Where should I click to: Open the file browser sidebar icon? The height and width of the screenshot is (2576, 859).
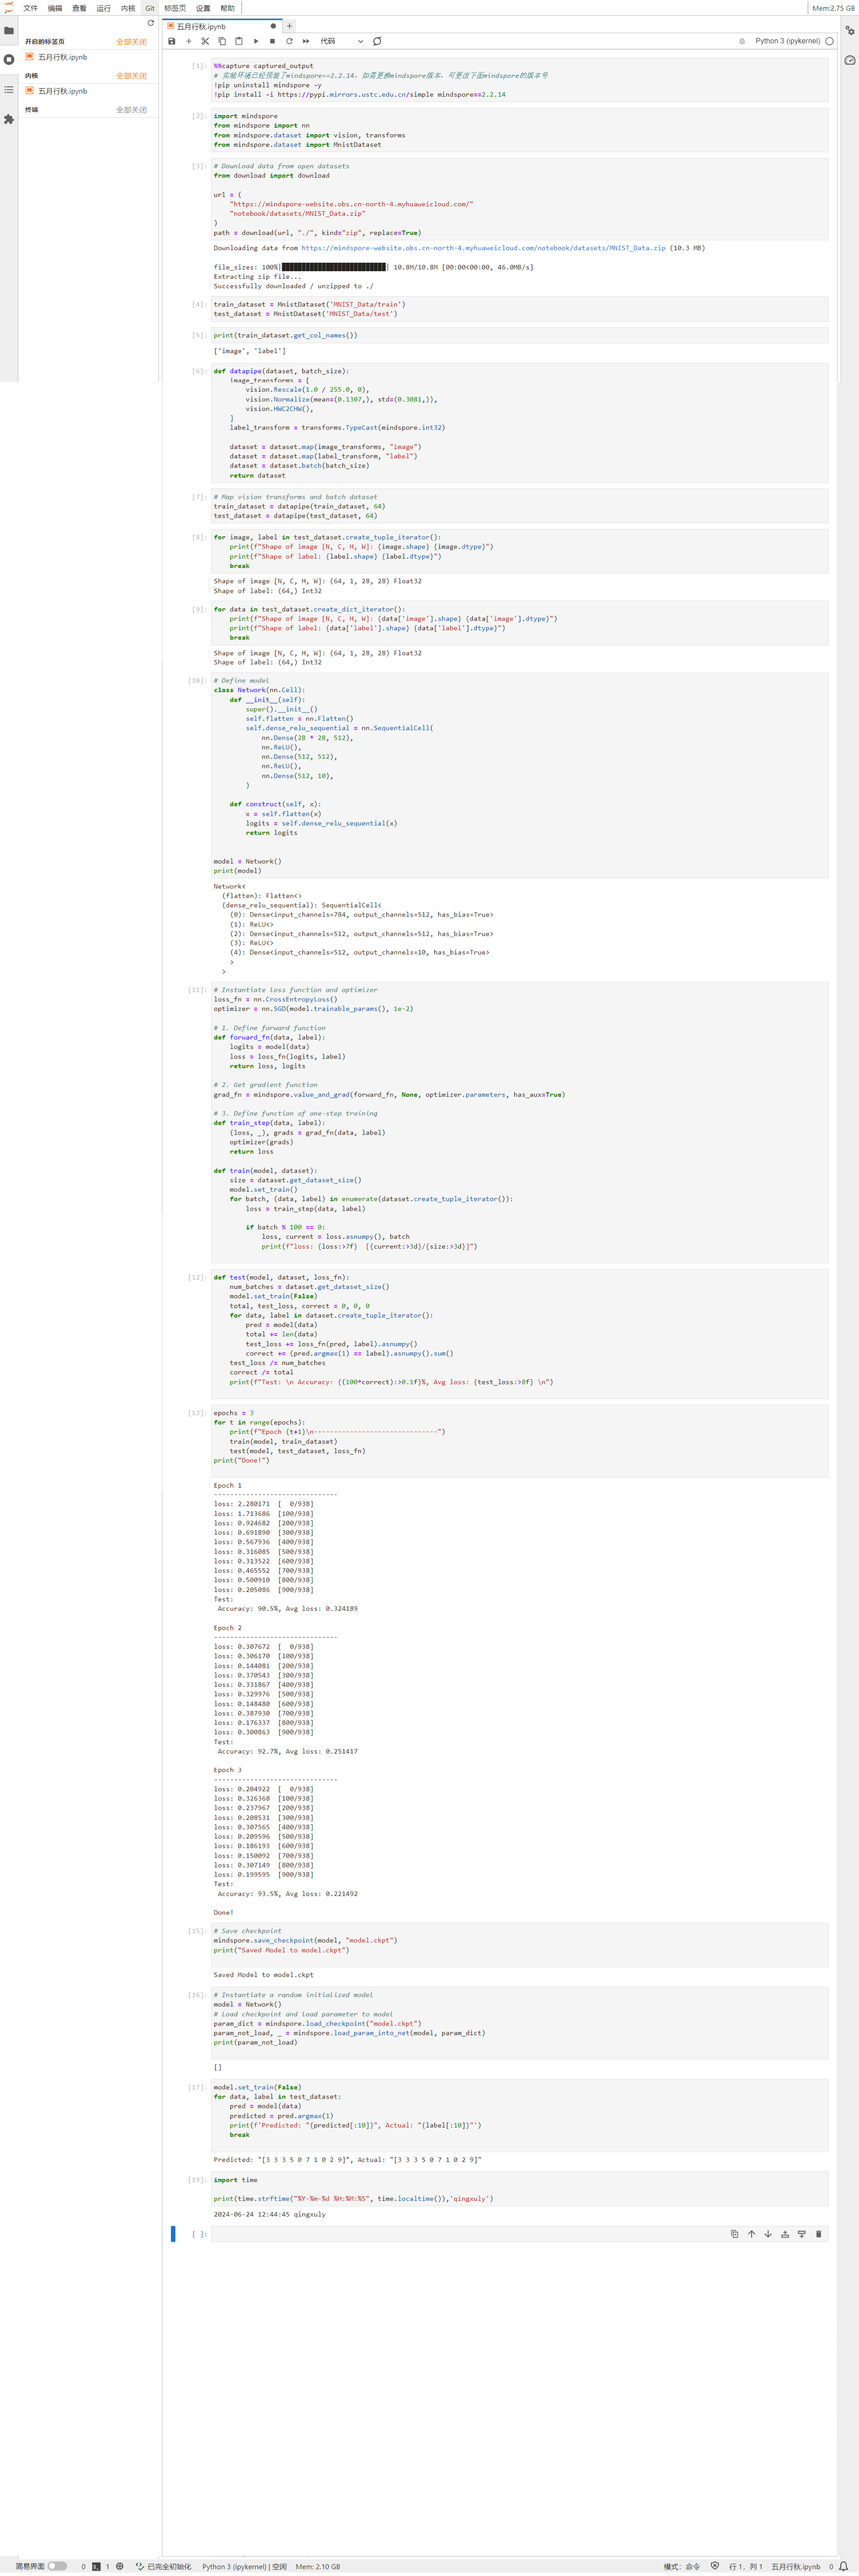9,31
